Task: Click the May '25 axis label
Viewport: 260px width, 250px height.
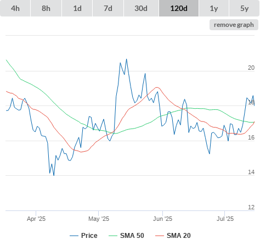Action: click(x=99, y=219)
